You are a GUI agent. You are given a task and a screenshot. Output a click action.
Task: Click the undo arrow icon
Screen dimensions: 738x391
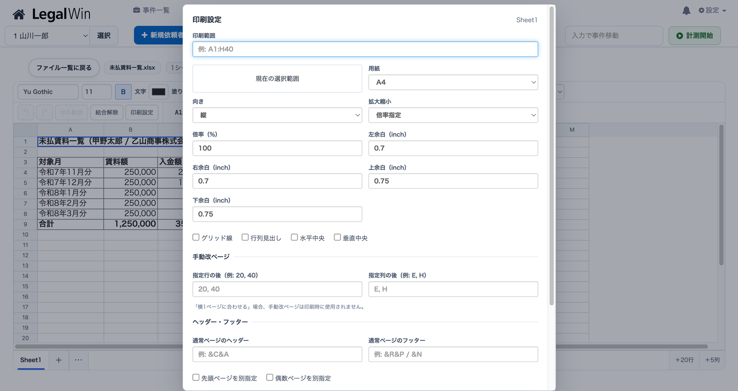coord(26,112)
